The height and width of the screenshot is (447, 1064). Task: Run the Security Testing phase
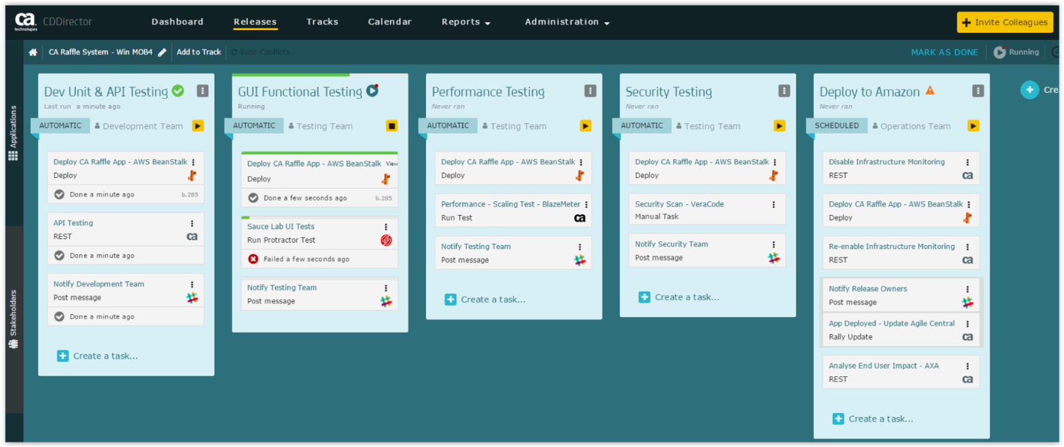tap(779, 126)
